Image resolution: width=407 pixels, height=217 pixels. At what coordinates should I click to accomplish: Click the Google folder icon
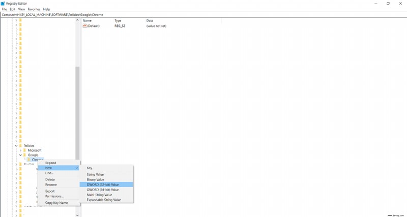[x=24, y=155]
